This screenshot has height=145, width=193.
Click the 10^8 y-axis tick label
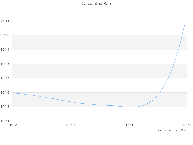6,64
